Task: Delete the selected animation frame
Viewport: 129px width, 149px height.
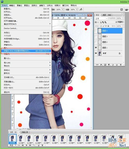Action: click(x=42, y=145)
